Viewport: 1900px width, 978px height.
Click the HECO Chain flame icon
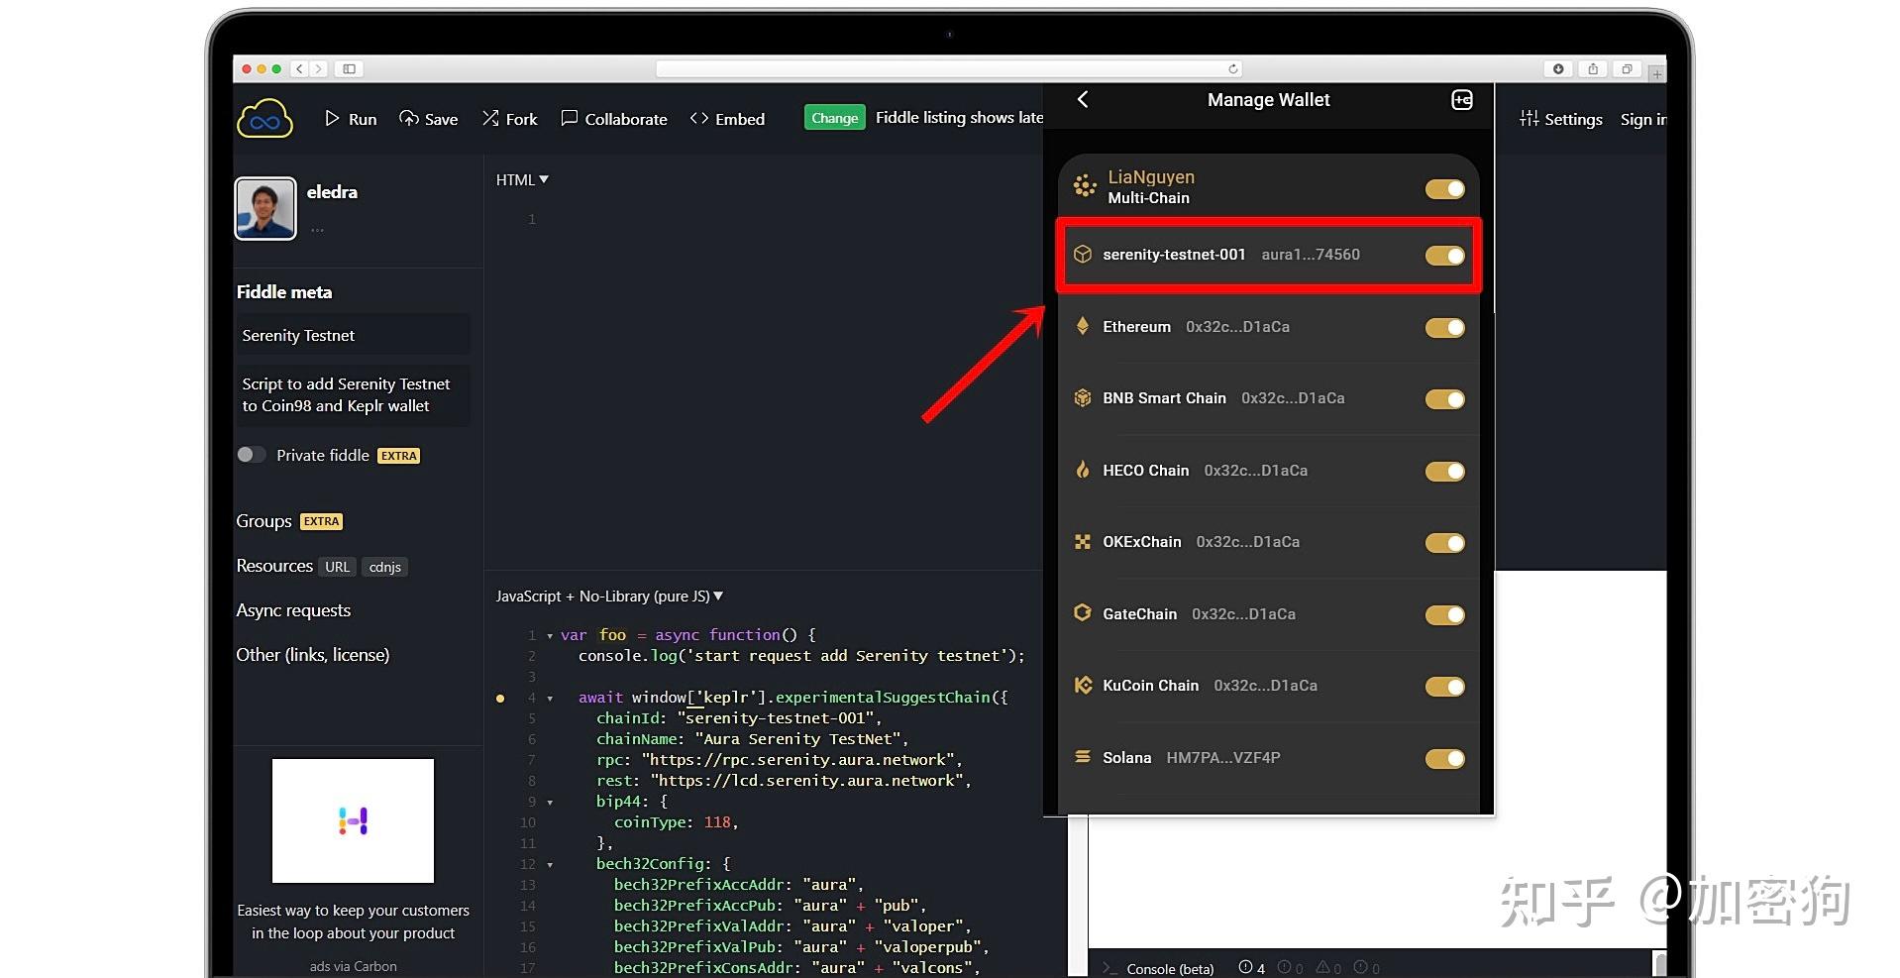pyautogui.click(x=1083, y=470)
